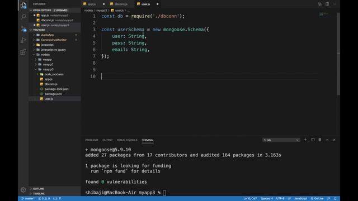Open package-lock.json in the file tree

click(x=55, y=89)
